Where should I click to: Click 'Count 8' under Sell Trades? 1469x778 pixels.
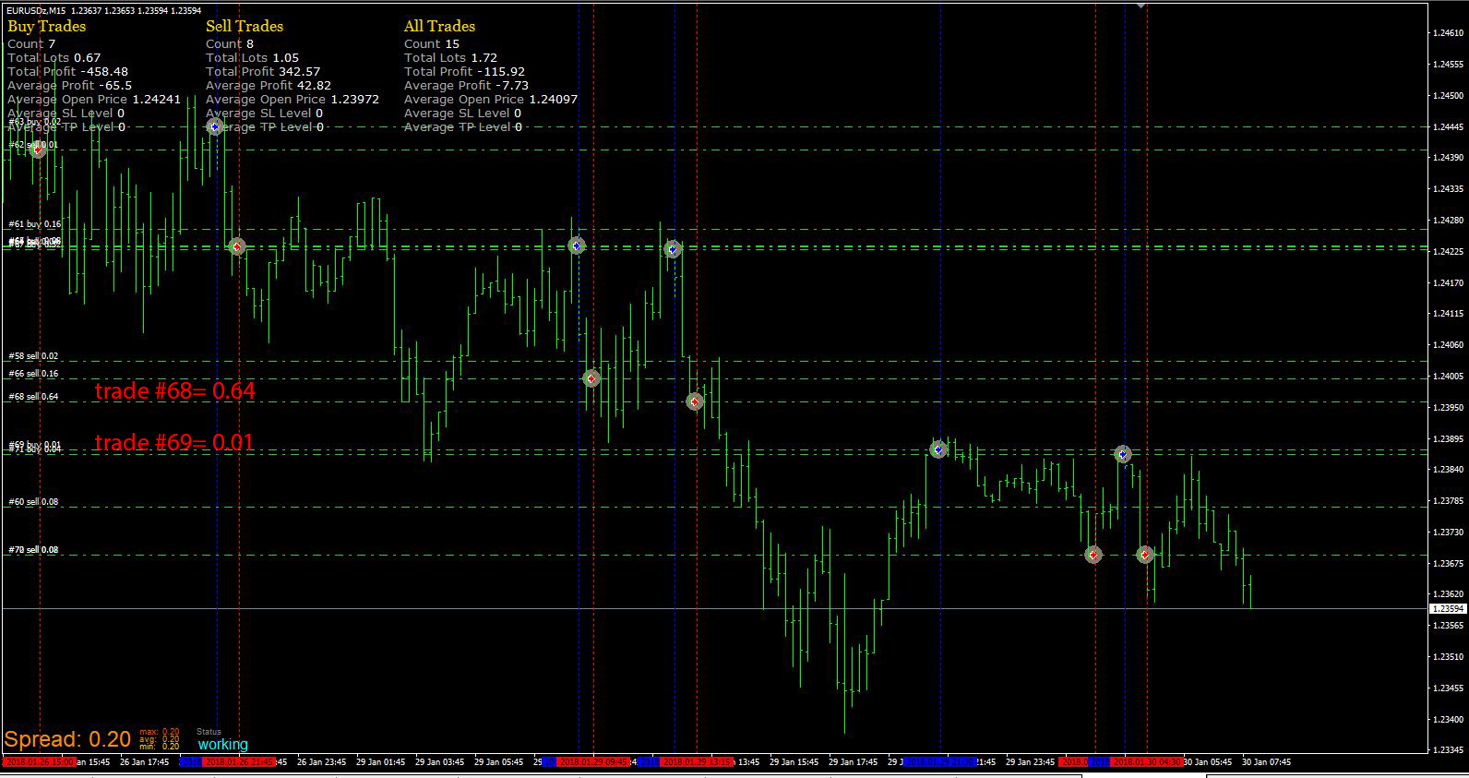point(230,43)
